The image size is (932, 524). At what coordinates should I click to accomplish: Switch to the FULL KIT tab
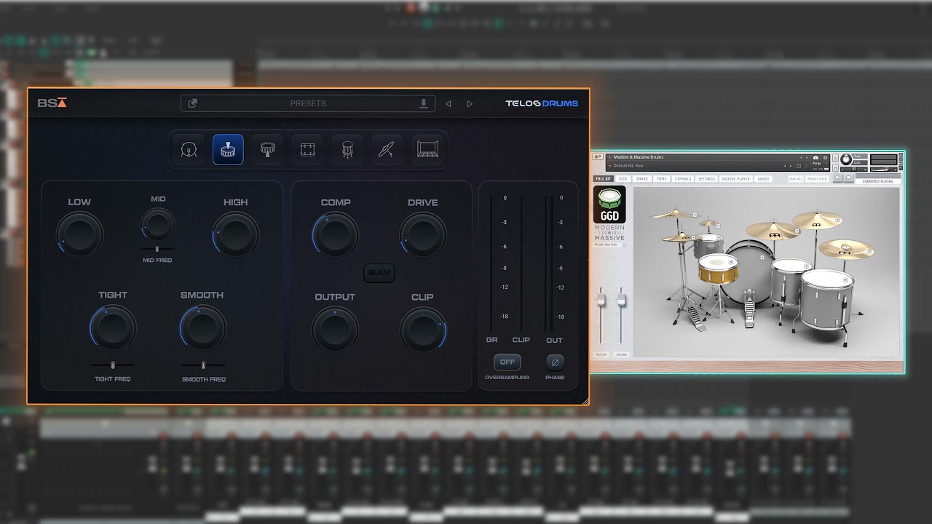(x=604, y=179)
